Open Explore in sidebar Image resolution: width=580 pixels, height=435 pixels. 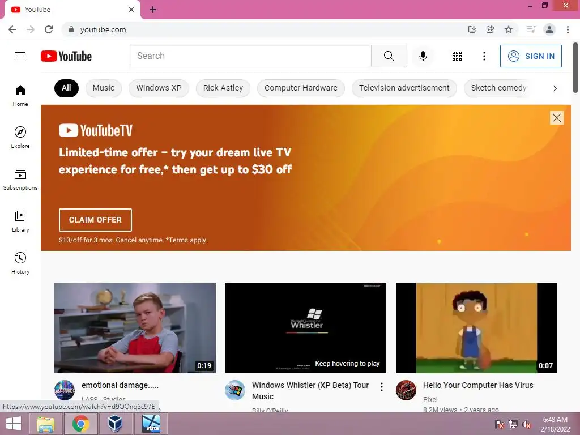coord(20,137)
